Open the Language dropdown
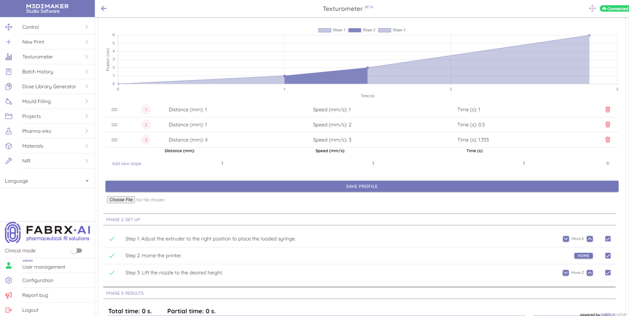This screenshot has width=629, height=316. [47, 181]
